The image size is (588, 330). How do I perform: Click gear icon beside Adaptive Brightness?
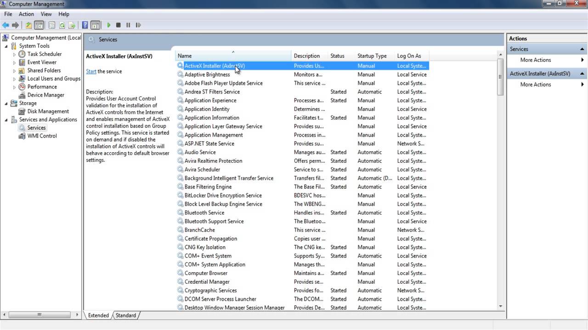tap(181, 75)
